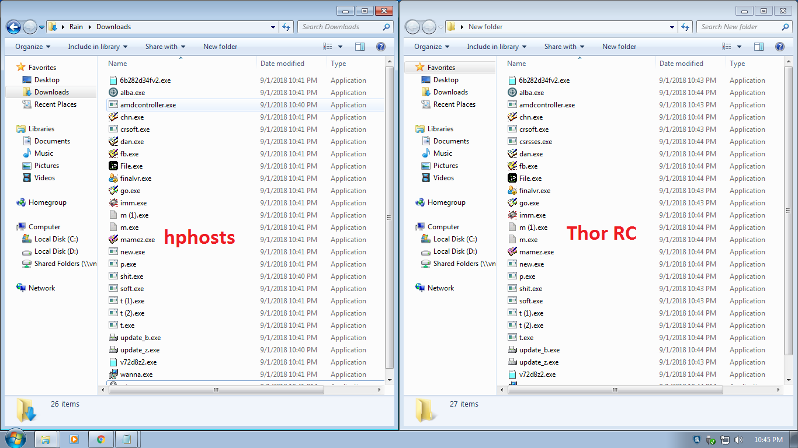The height and width of the screenshot is (448, 798).
Task: Click the Rain breadcrumb in the address bar
Action: pyautogui.click(x=76, y=27)
